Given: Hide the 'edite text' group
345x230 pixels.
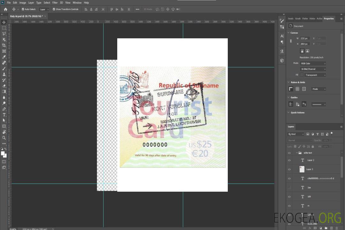Looking at the screenshot, I should coord(289,153).
